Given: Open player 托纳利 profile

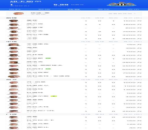Looking at the screenshot, I should (35, 69).
